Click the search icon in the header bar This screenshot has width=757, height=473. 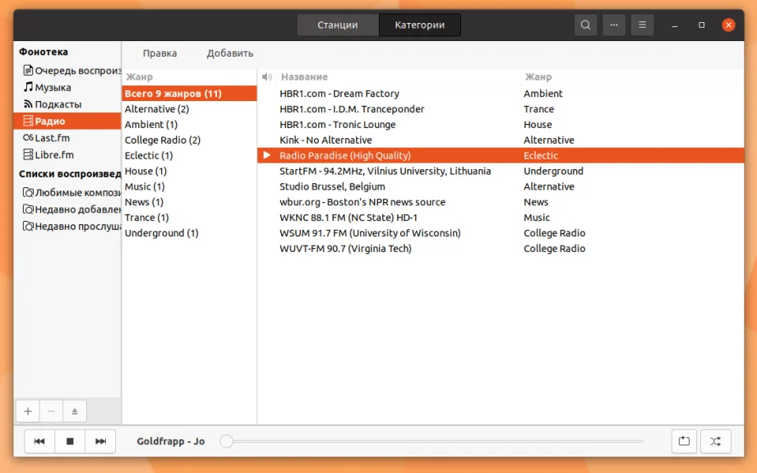(x=585, y=25)
